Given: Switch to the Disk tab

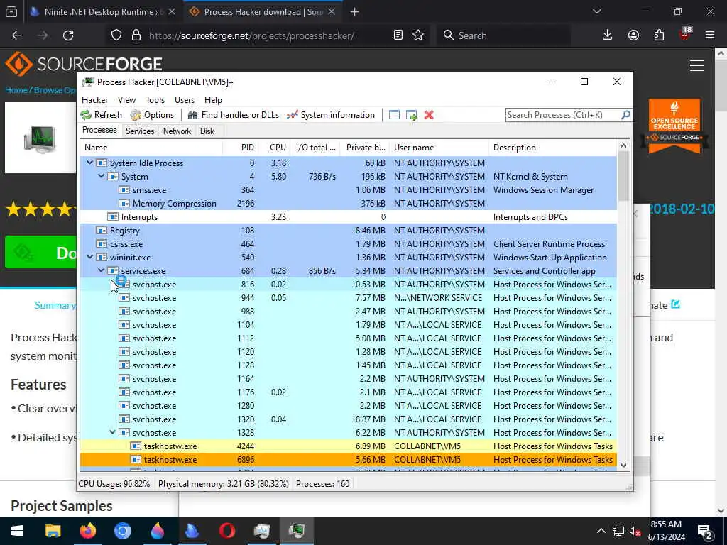Looking at the screenshot, I should [207, 131].
